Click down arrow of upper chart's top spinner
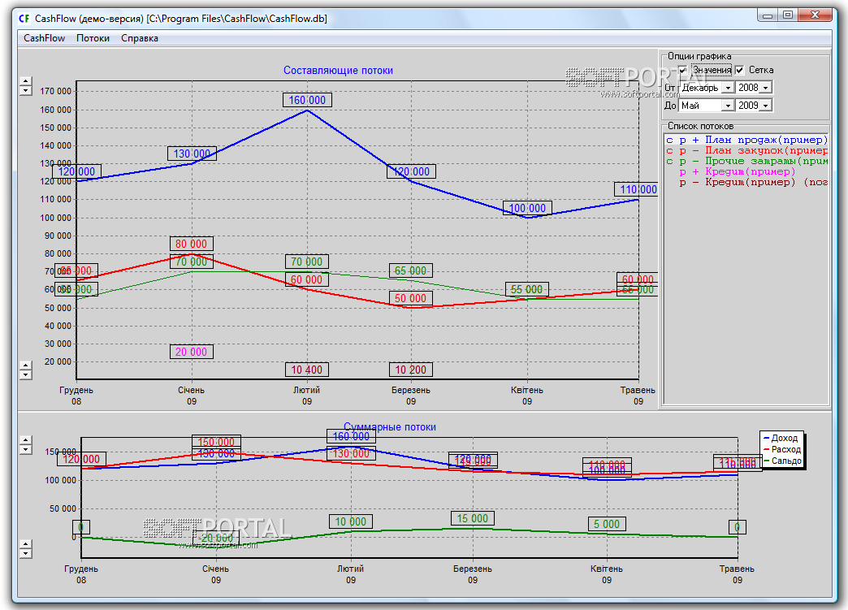Screen dimensions: 848x610 (x=25, y=89)
